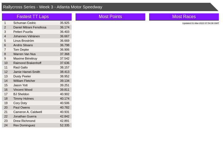Screen dimensions: 223x167
Task: Click Tom Depke's name
Action: (21, 50)
